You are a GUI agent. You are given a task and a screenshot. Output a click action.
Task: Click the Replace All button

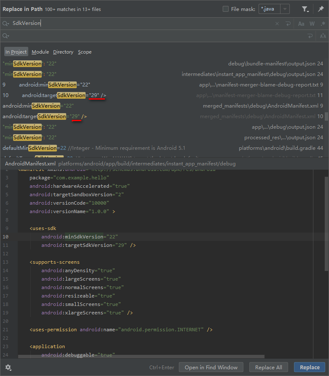[x=269, y=367]
